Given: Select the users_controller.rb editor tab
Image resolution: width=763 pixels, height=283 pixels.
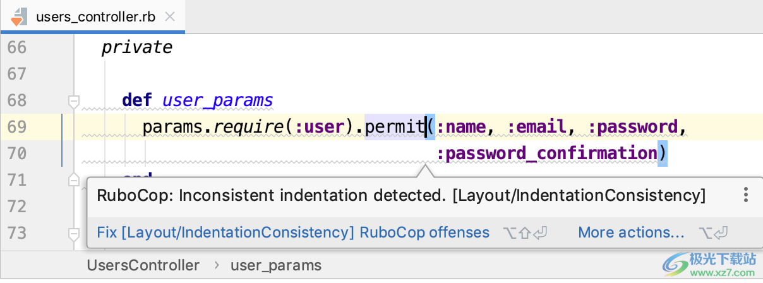Looking at the screenshot, I should (96, 17).
